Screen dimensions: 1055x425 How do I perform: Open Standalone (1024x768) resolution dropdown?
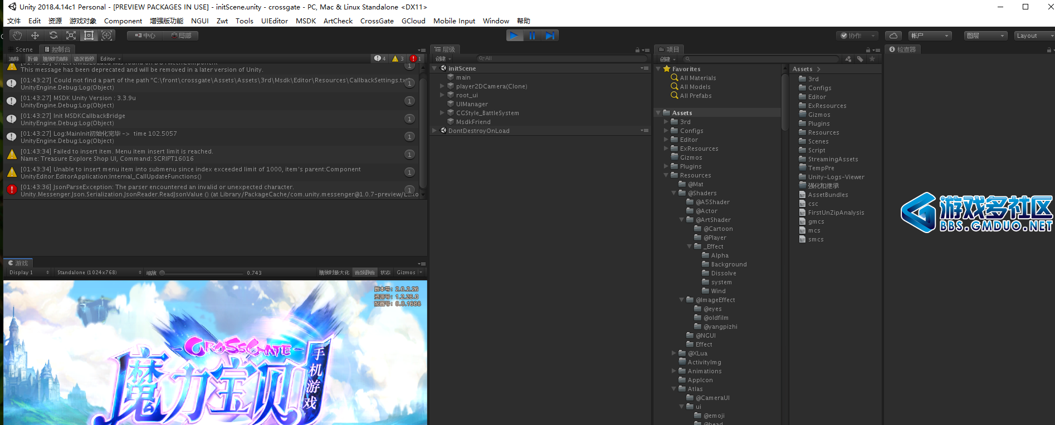99,273
